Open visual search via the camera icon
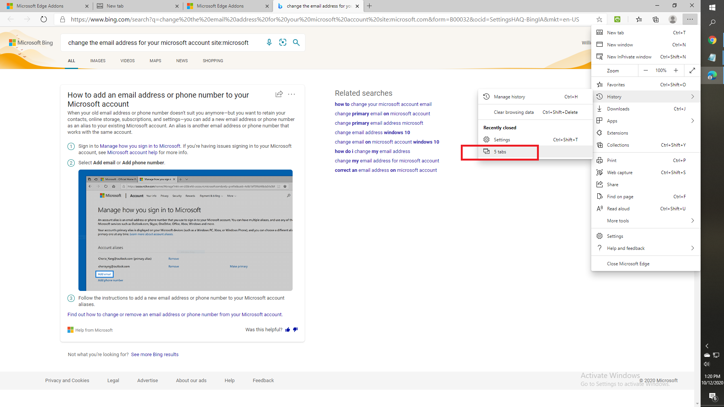This screenshot has height=407, width=724. (283, 43)
